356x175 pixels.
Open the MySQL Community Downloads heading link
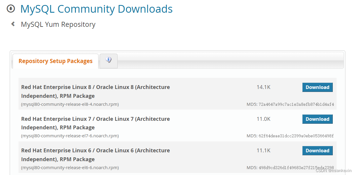pyautogui.click(x=96, y=9)
